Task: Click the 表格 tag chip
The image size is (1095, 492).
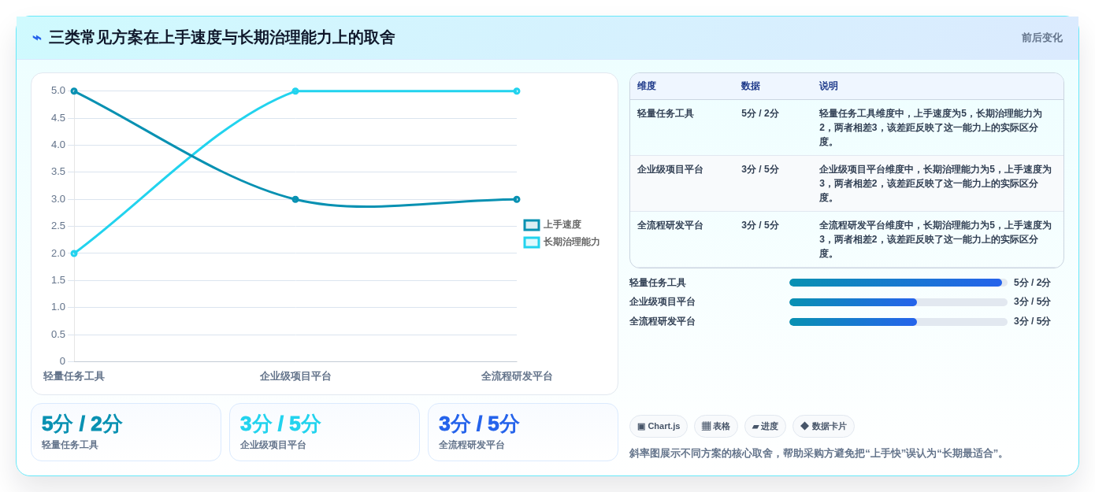Action: (x=716, y=427)
